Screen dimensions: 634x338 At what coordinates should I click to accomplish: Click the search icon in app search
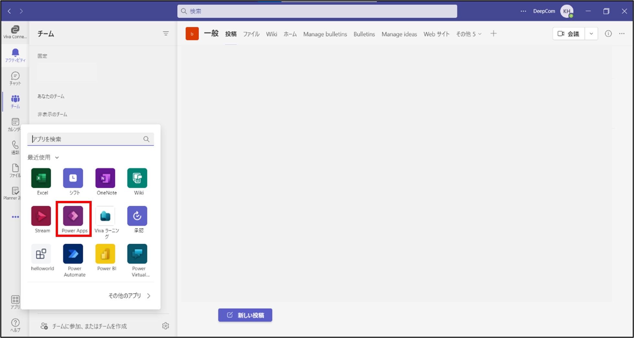146,139
